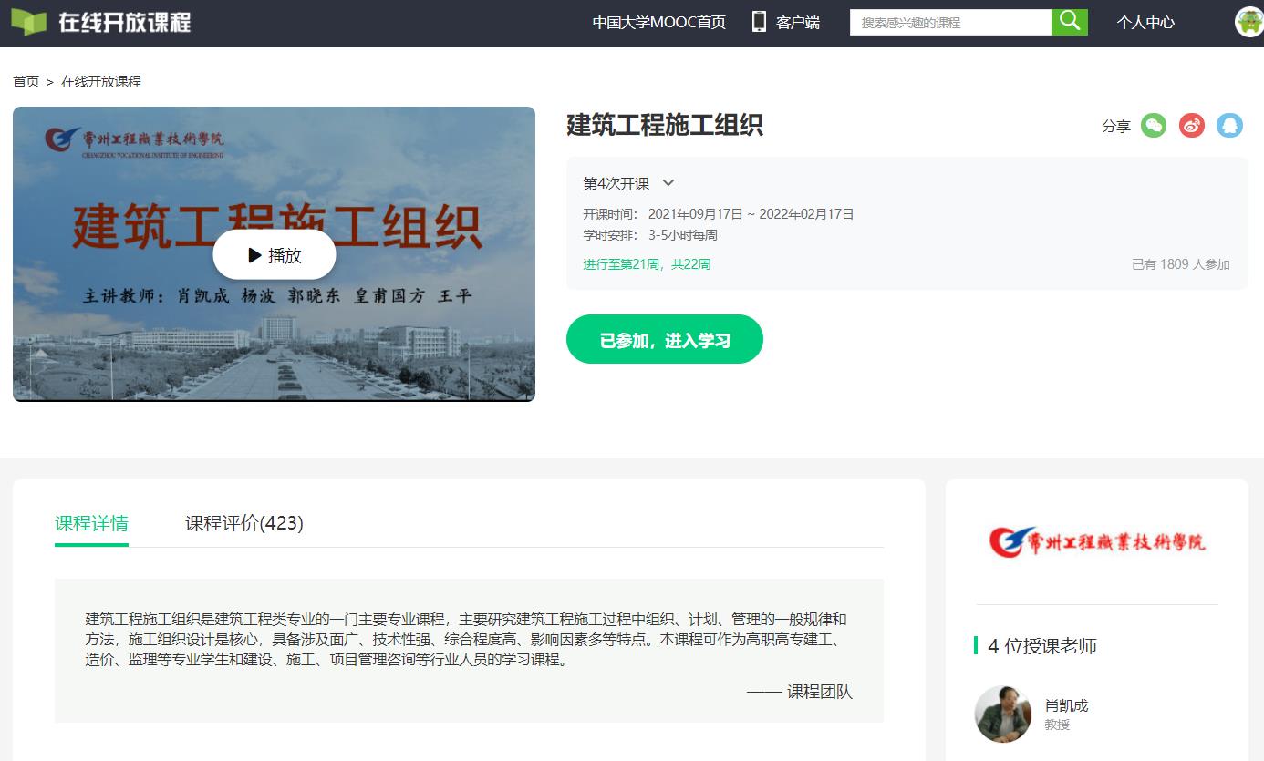Select the 课程详情 tab

pos(91,523)
